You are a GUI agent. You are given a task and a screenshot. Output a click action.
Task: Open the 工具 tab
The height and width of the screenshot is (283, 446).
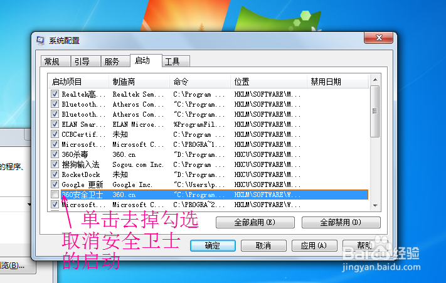(176, 61)
